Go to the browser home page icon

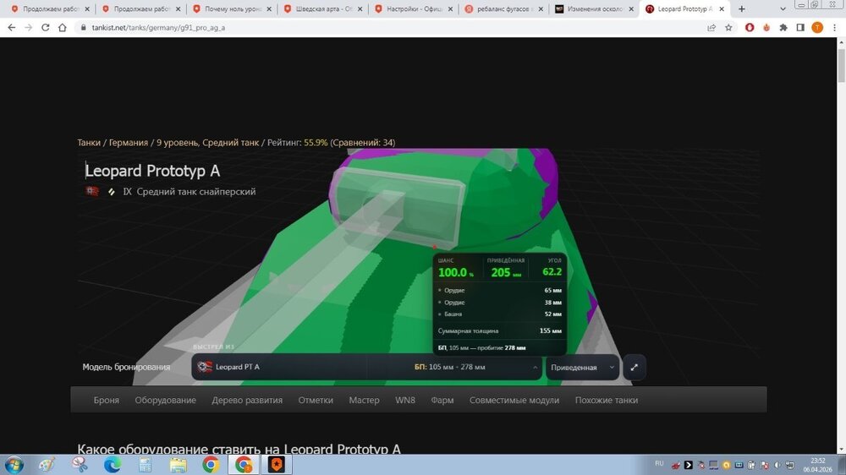pyautogui.click(x=63, y=28)
